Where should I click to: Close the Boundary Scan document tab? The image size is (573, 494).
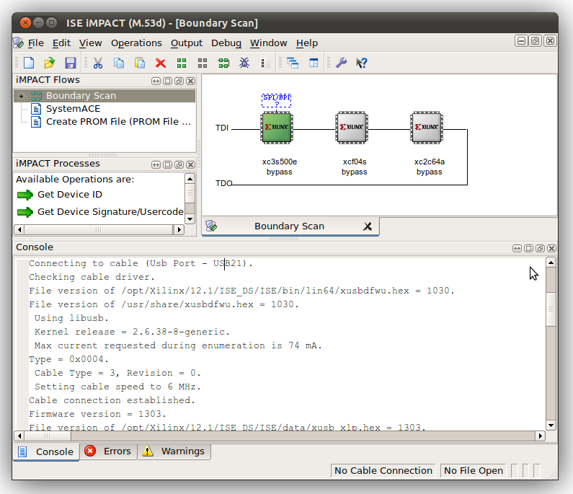368,226
